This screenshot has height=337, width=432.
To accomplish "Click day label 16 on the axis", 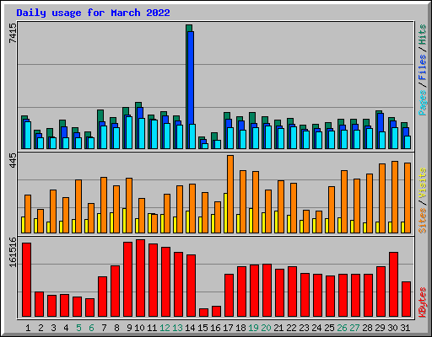I will [215, 328].
